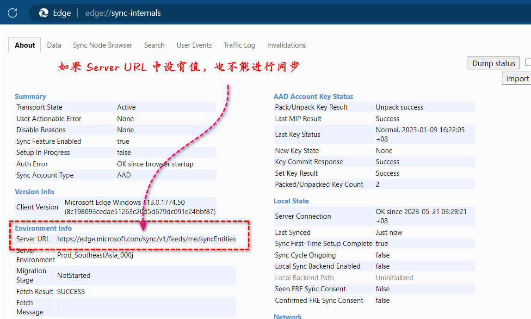The height and width of the screenshot is (319, 531).
Task: Click the Sync Cycle Ongoing label
Action: 305,255
